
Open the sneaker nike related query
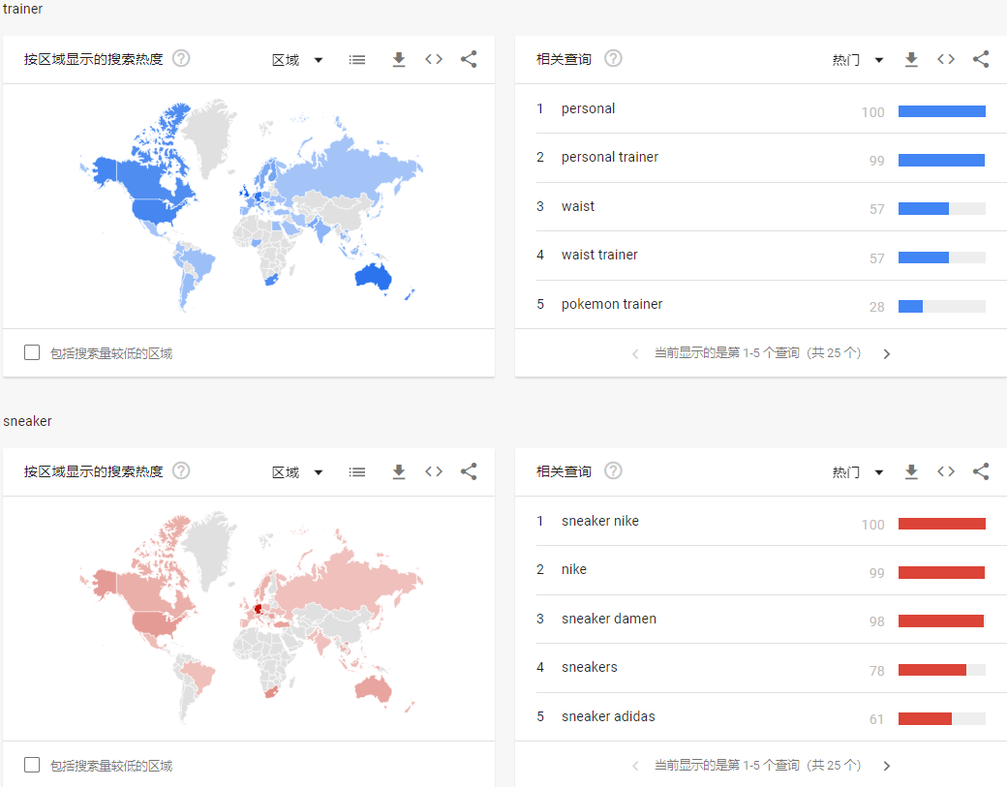[x=599, y=520]
